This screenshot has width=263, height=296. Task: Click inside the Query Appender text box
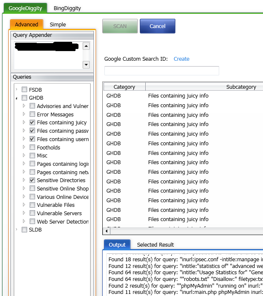click(x=48, y=56)
